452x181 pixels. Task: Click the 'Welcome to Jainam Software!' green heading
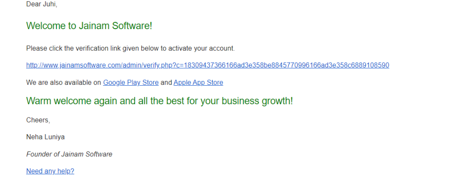(x=89, y=26)
